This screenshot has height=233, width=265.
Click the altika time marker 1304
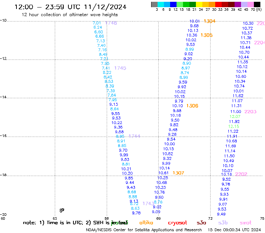coord(209,21)
